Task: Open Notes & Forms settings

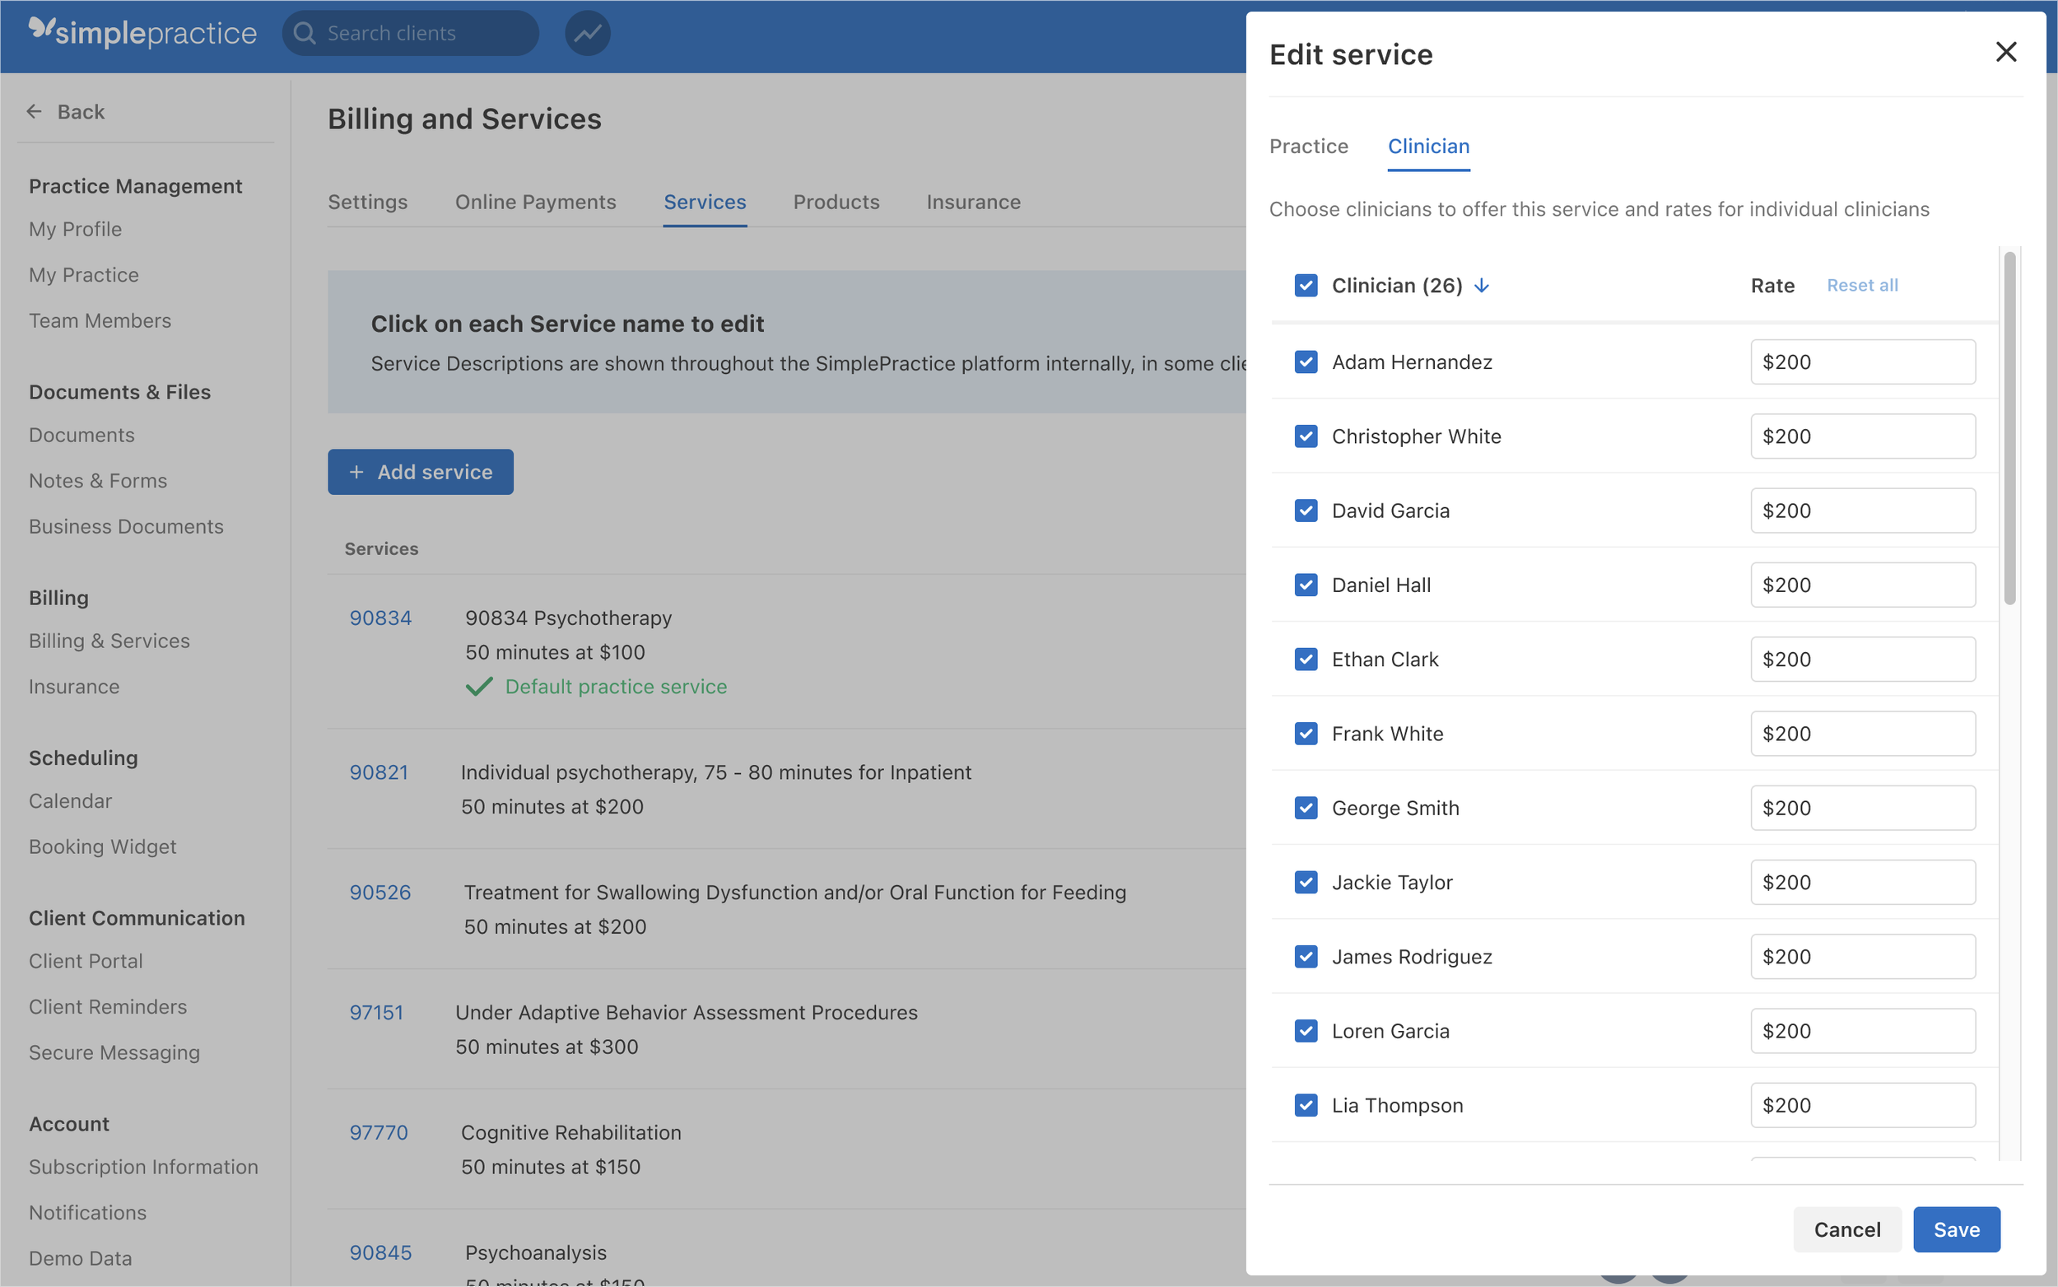Action: pos(98,481)
